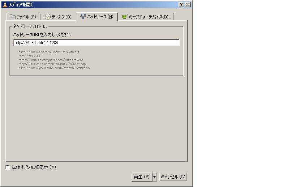This screenshot has width=296, height=187.
Task: Click the rtp://@:1234 example line
Action: point(29,56)
